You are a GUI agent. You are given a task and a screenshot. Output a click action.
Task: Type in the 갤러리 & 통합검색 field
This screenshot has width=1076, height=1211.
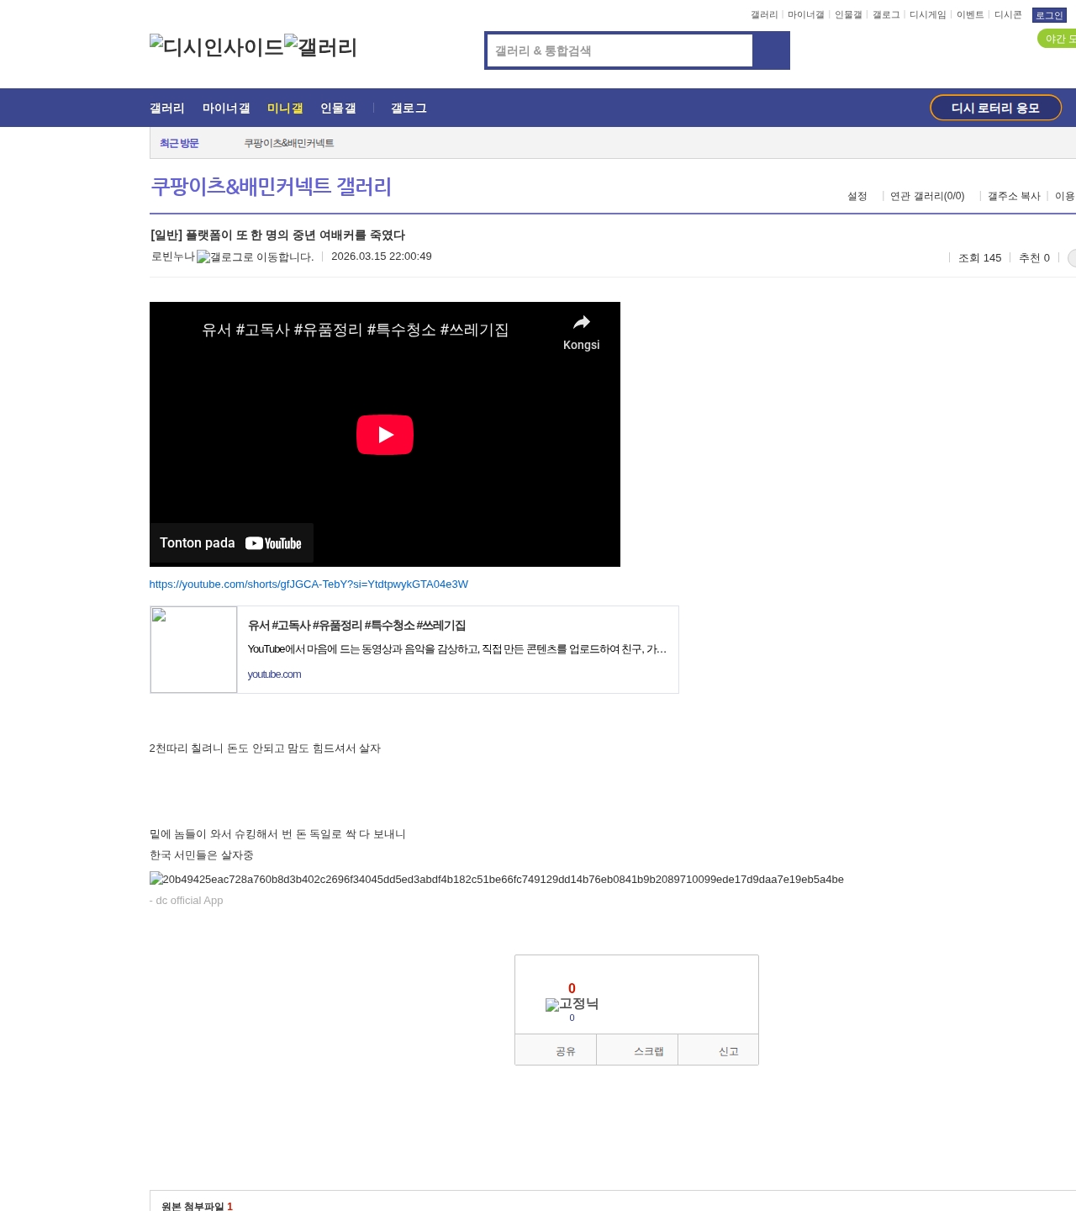[620, 50]
